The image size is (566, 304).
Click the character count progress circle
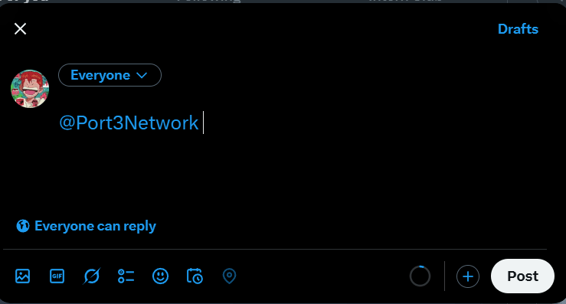coord(420,276)
